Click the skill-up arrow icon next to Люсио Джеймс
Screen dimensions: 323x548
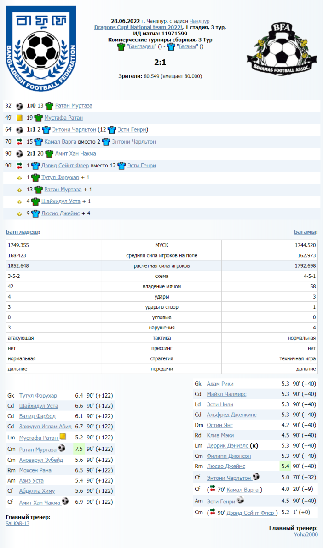click(x=20, y=213)
